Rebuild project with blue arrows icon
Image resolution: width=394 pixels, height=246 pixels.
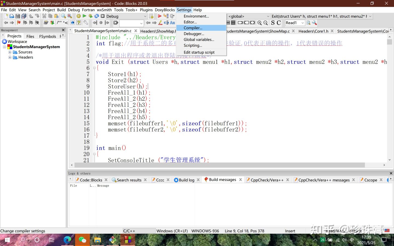97,16
